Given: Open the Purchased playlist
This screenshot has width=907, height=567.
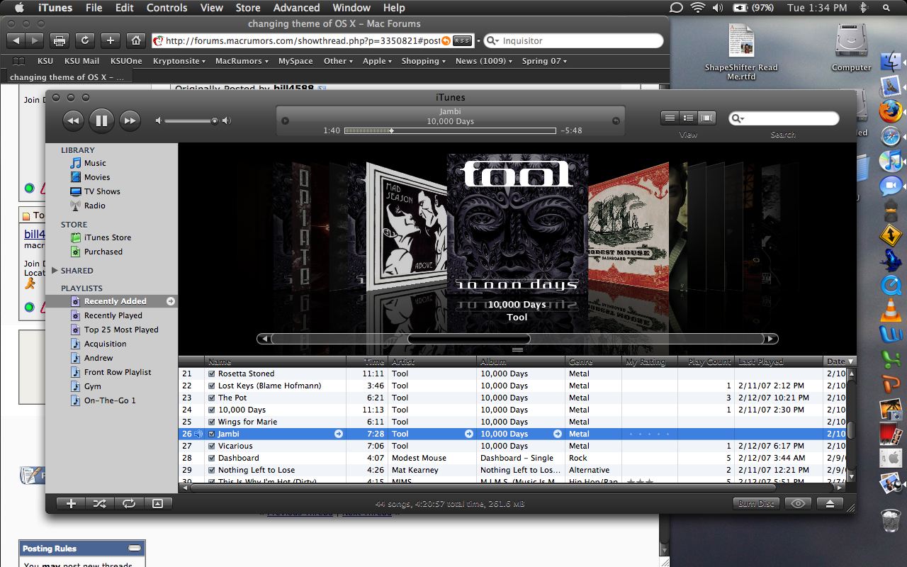Looking at the screenshot, I should [103, 252].
